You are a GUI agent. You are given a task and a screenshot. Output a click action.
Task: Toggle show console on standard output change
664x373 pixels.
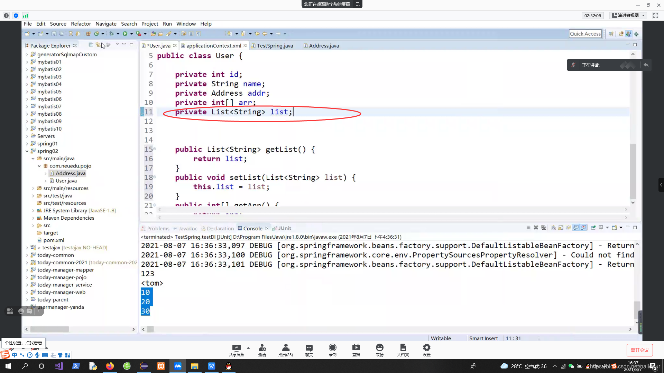tap(576, 228)
